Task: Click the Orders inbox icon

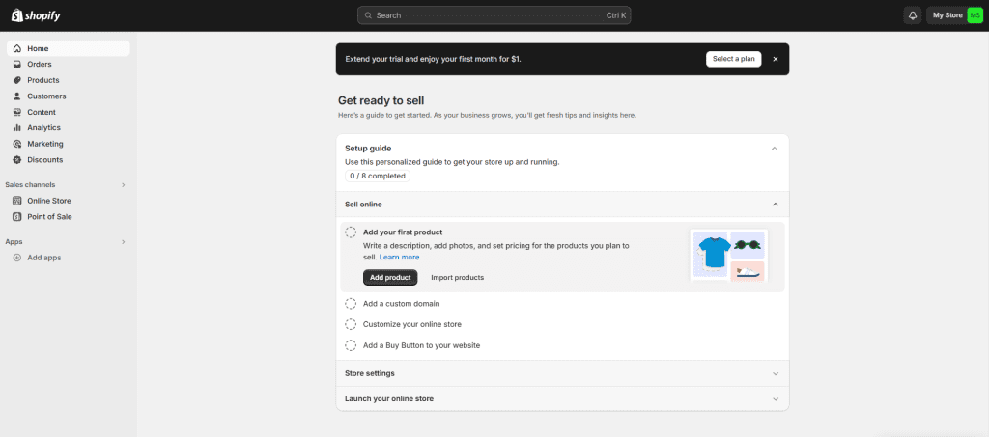Action: tap(17, 65)
